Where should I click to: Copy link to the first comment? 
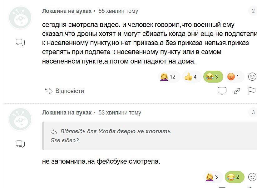237,91
